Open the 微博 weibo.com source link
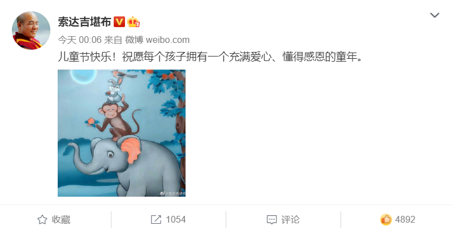This screenshot has height=230, width=452. click(x=157, y=40)
